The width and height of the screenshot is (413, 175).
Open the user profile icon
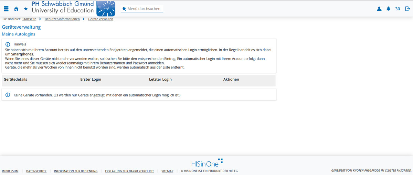click(379, 9)
